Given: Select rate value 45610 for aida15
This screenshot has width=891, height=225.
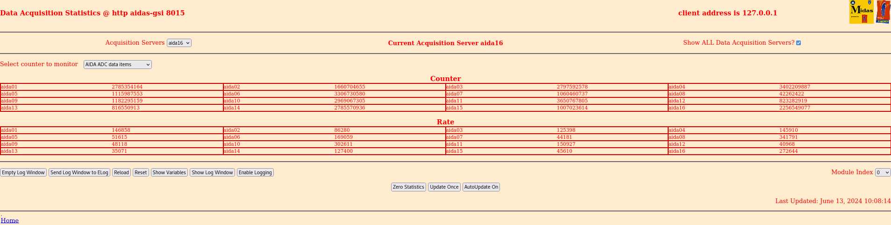Looking at the screenshot, I should click(x=564, y=151).
